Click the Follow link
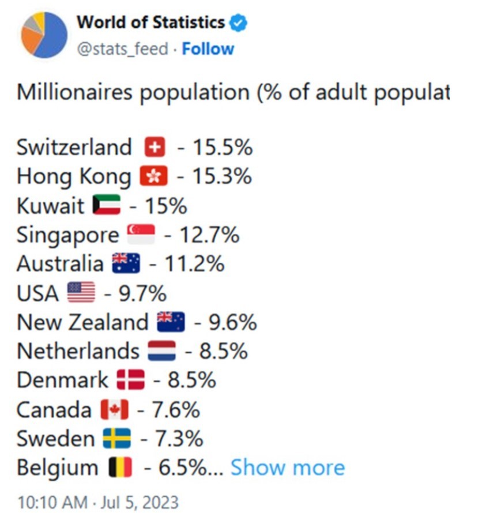The height and width of the screenshot is (513, 490). (208, 49)
